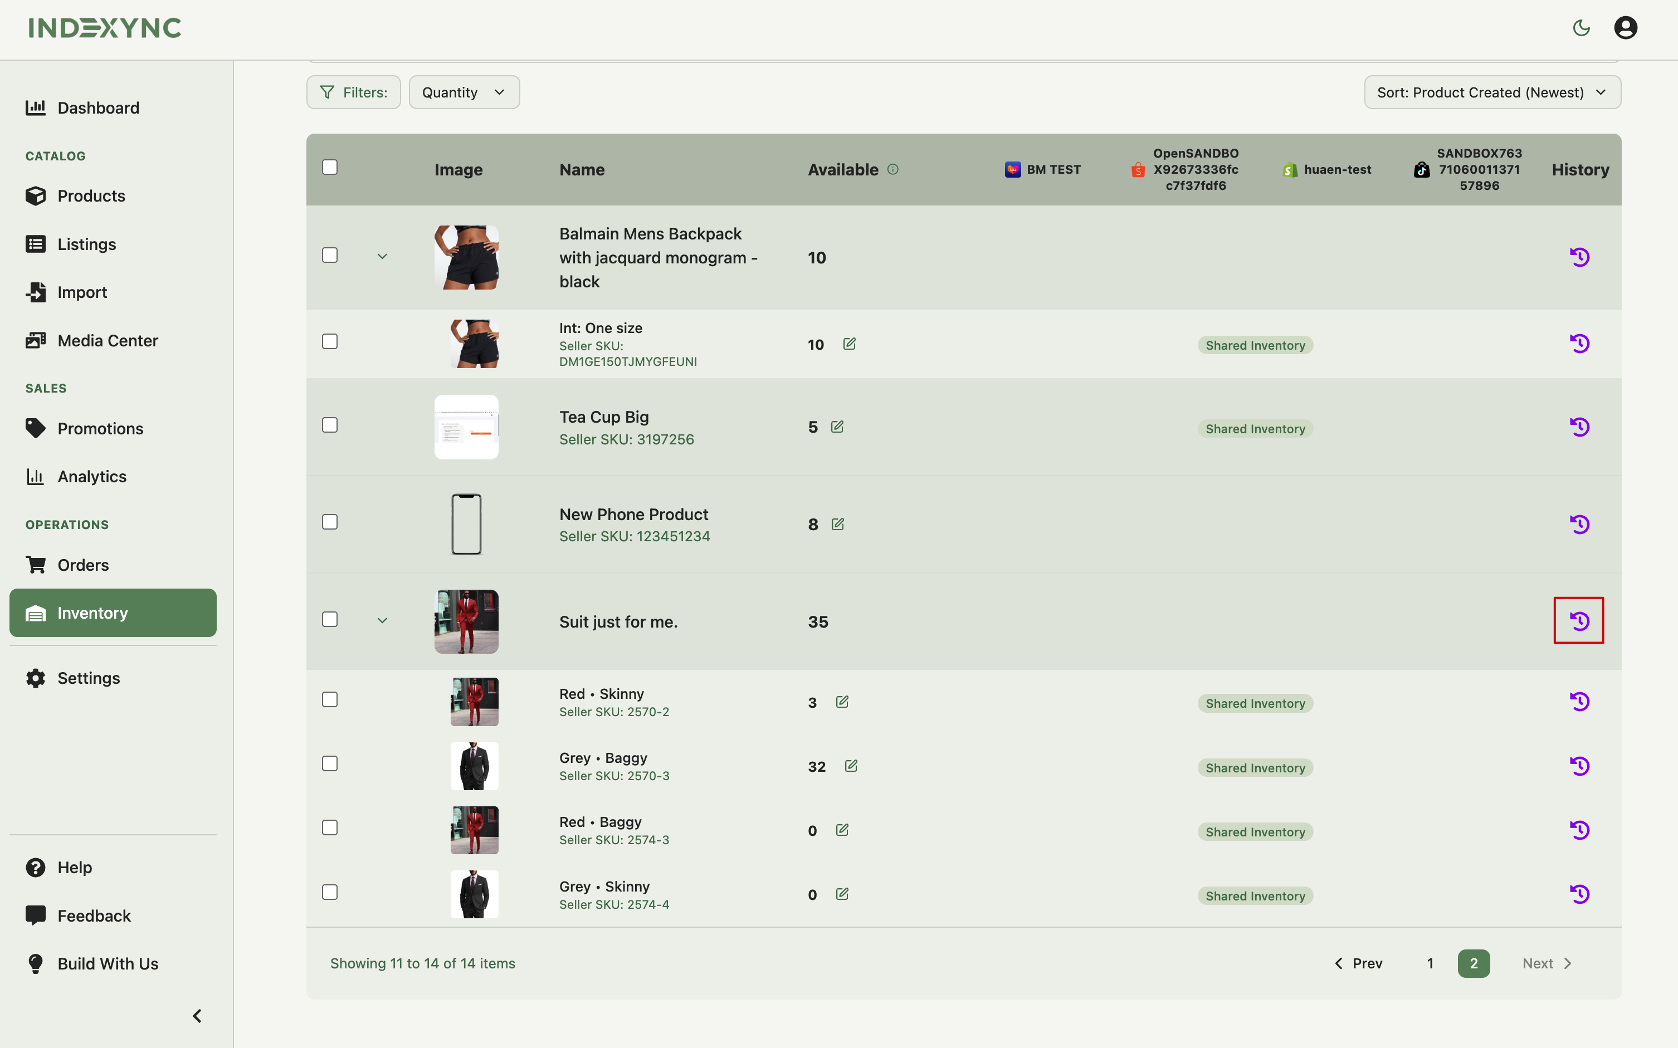Toggle dark mode moon icon
The image size is (1678, 1048).
tap(1581, 28)
